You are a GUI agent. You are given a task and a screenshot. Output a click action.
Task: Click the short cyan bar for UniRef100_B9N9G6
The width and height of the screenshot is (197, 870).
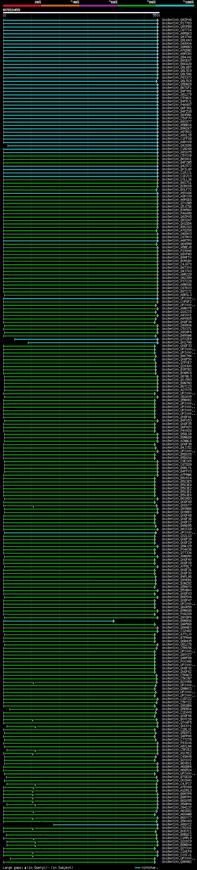tap(59, 621)
